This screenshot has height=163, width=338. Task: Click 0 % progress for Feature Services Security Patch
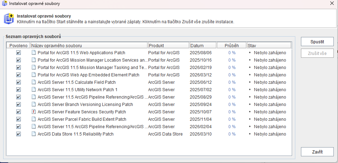point(232,112)
